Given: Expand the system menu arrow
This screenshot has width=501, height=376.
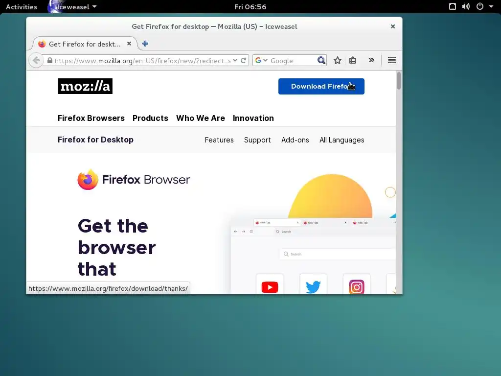Looking at the screenshot, I should [491, 6].
